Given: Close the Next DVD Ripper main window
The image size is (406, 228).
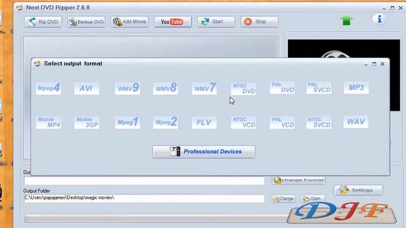Looking at the screenshot, I should click(x=400, y=8).
